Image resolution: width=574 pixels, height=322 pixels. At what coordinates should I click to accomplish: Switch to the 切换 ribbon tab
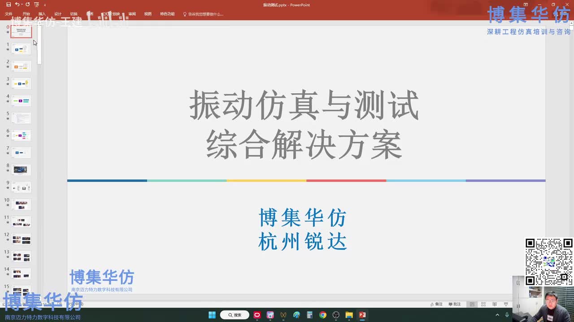74,14
